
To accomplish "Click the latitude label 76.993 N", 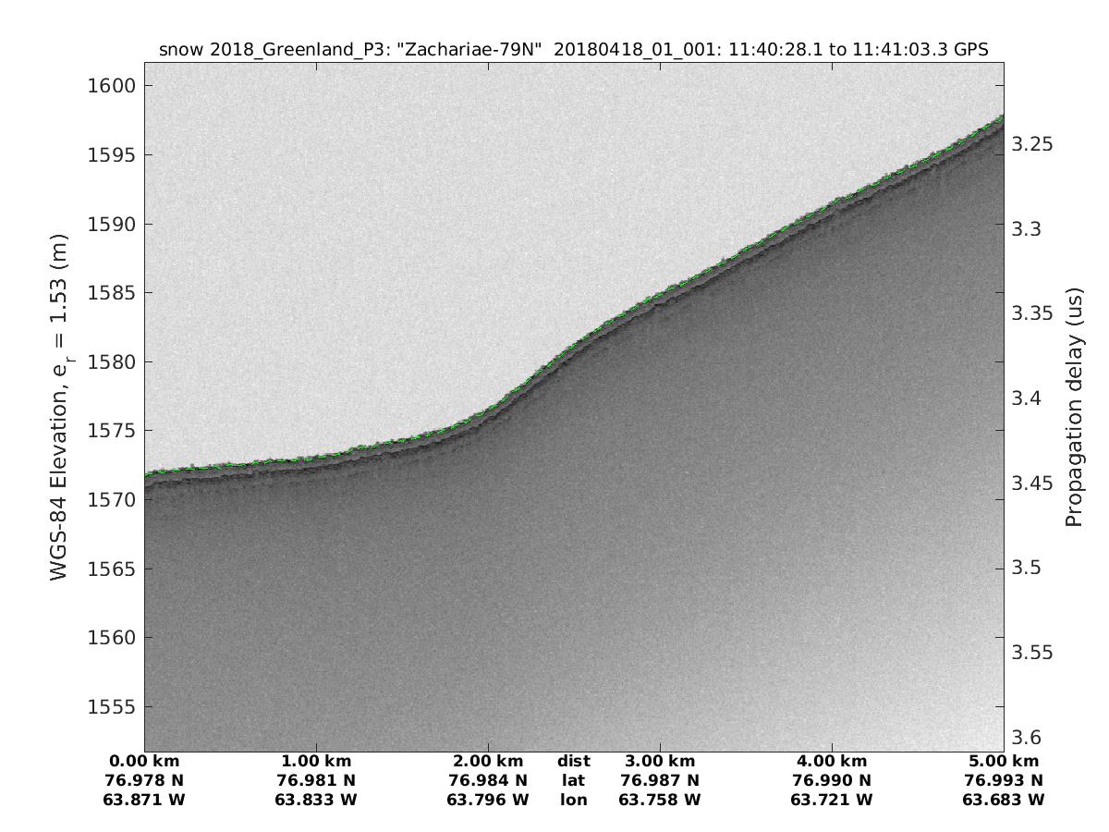I will pos(1004,780).
